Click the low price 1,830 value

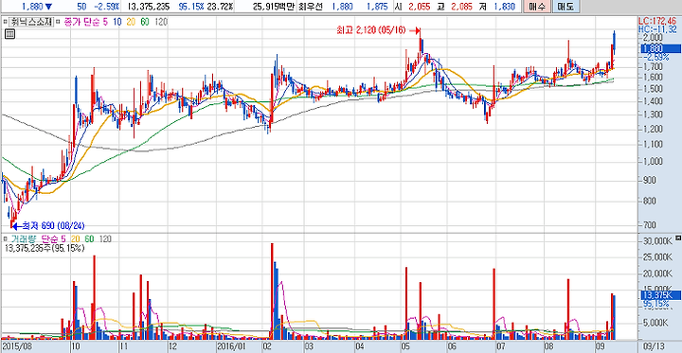pos(505,7)
